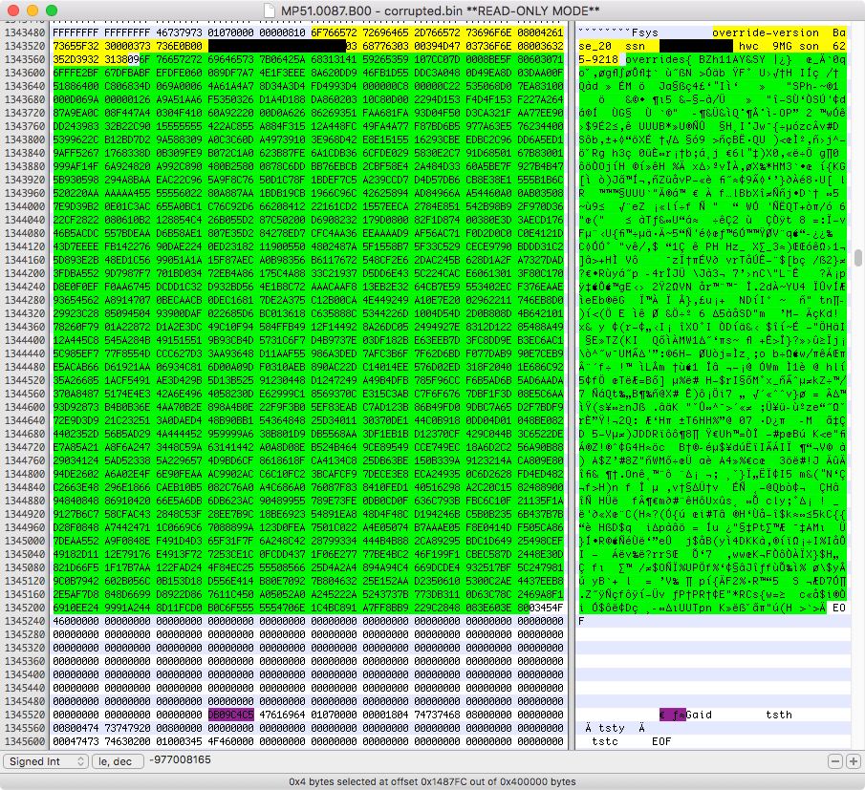Click the plus button to add inspector row
Screen dimensions: 865x790
pyautogui.click(x=853, y=761)
